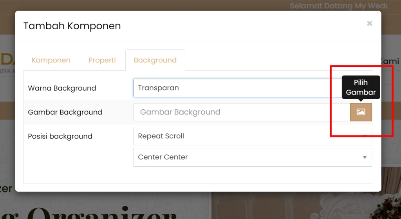Click the Pilih Gambar image picker icon
The height and width of the screenshot is (219, 401).
[x=361, y=112]
